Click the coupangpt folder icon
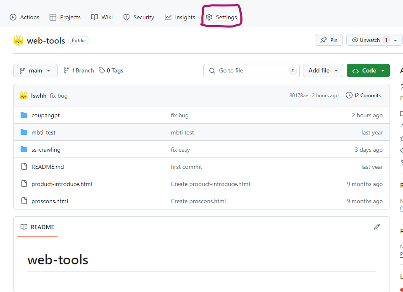Image resolution: width=403 pixels, height=292 pixels. tap(24, 115)
